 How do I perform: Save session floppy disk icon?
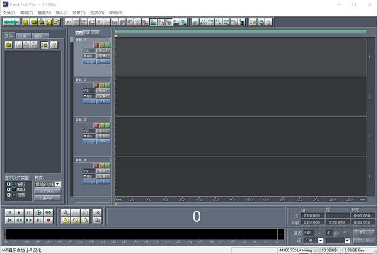pos(49,22)
